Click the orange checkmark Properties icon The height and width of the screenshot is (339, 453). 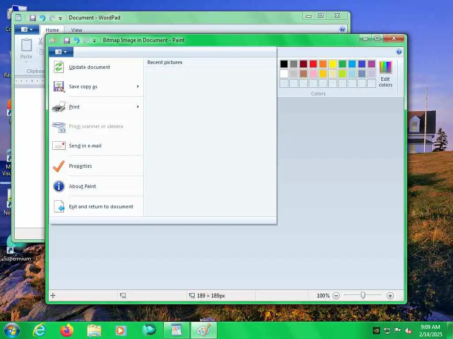coord(59,166)
